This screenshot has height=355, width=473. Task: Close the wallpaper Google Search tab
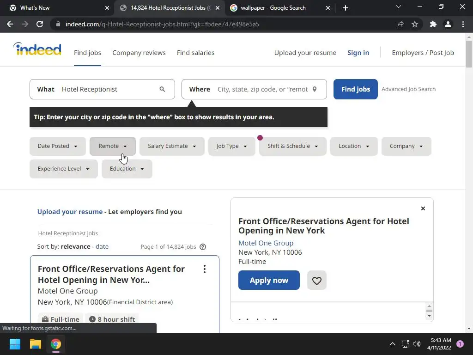pos(328,8)
